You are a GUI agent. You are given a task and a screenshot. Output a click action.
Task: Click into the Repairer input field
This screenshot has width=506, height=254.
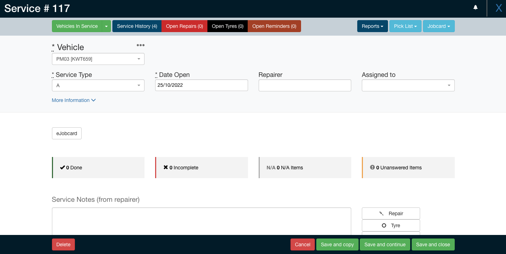pos(305,85)
